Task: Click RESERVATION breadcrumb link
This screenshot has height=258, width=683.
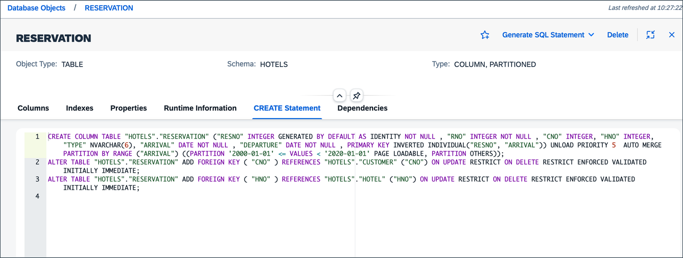Action: [109, 8]
